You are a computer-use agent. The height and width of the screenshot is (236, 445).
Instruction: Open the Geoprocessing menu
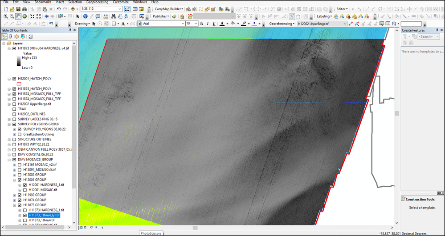(98, 2)
